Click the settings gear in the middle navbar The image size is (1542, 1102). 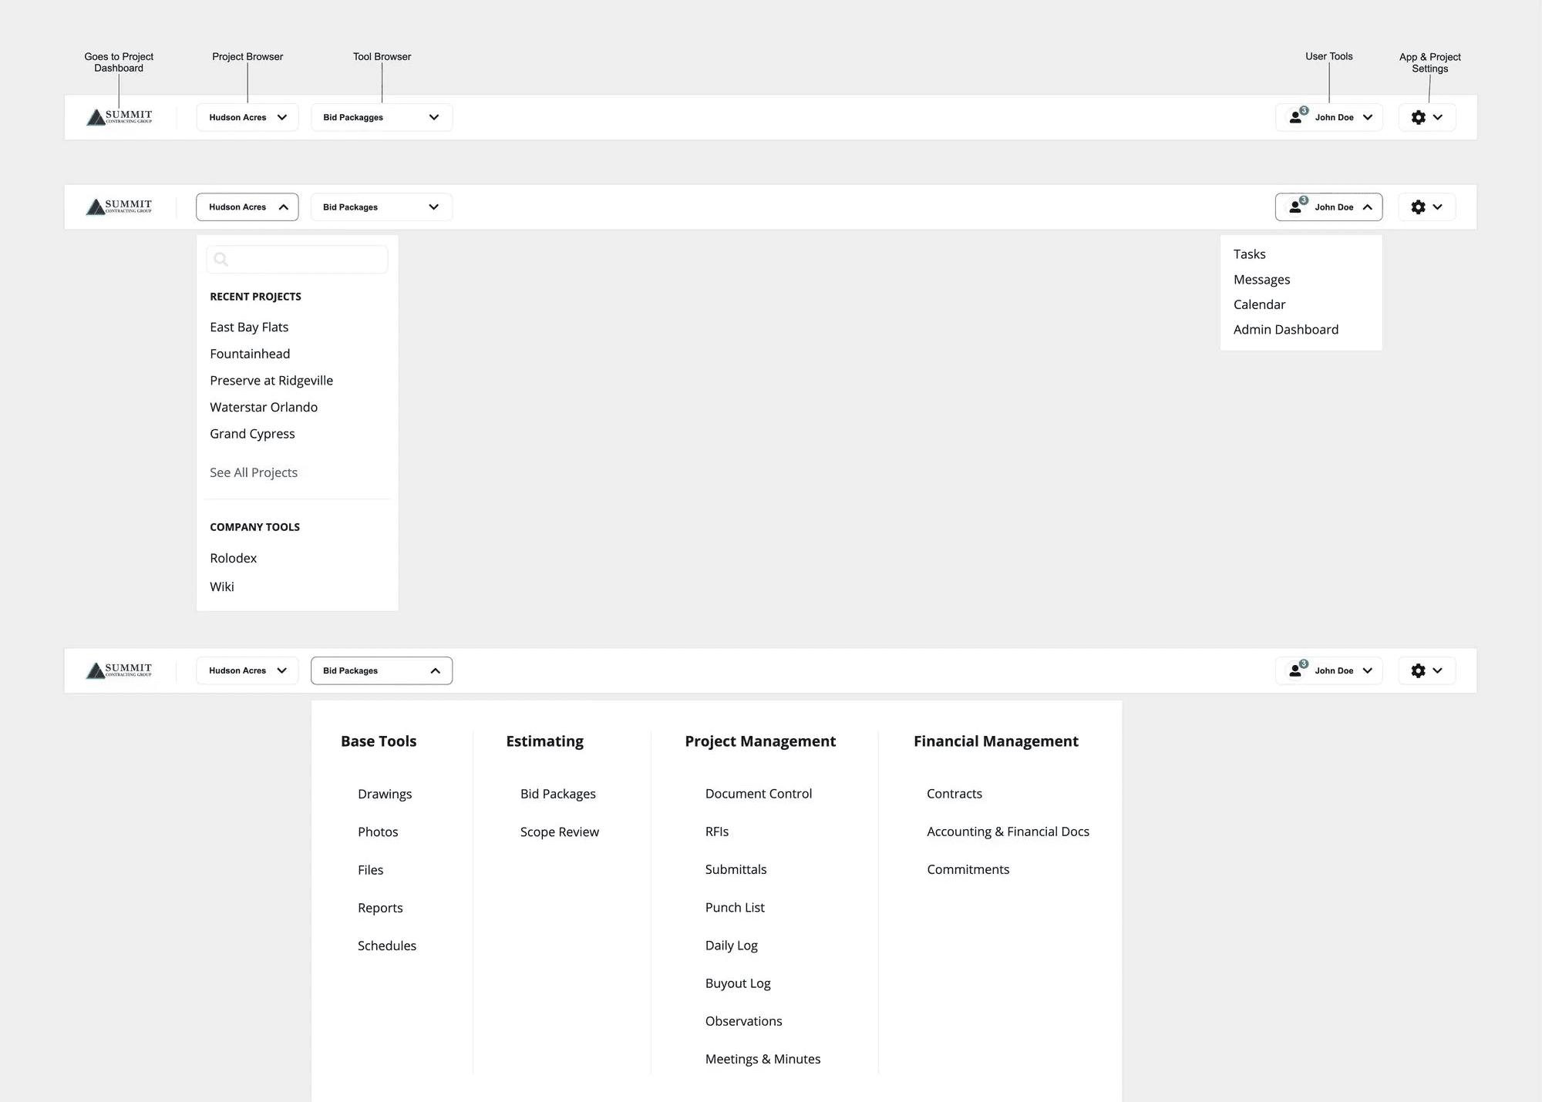1418,207
